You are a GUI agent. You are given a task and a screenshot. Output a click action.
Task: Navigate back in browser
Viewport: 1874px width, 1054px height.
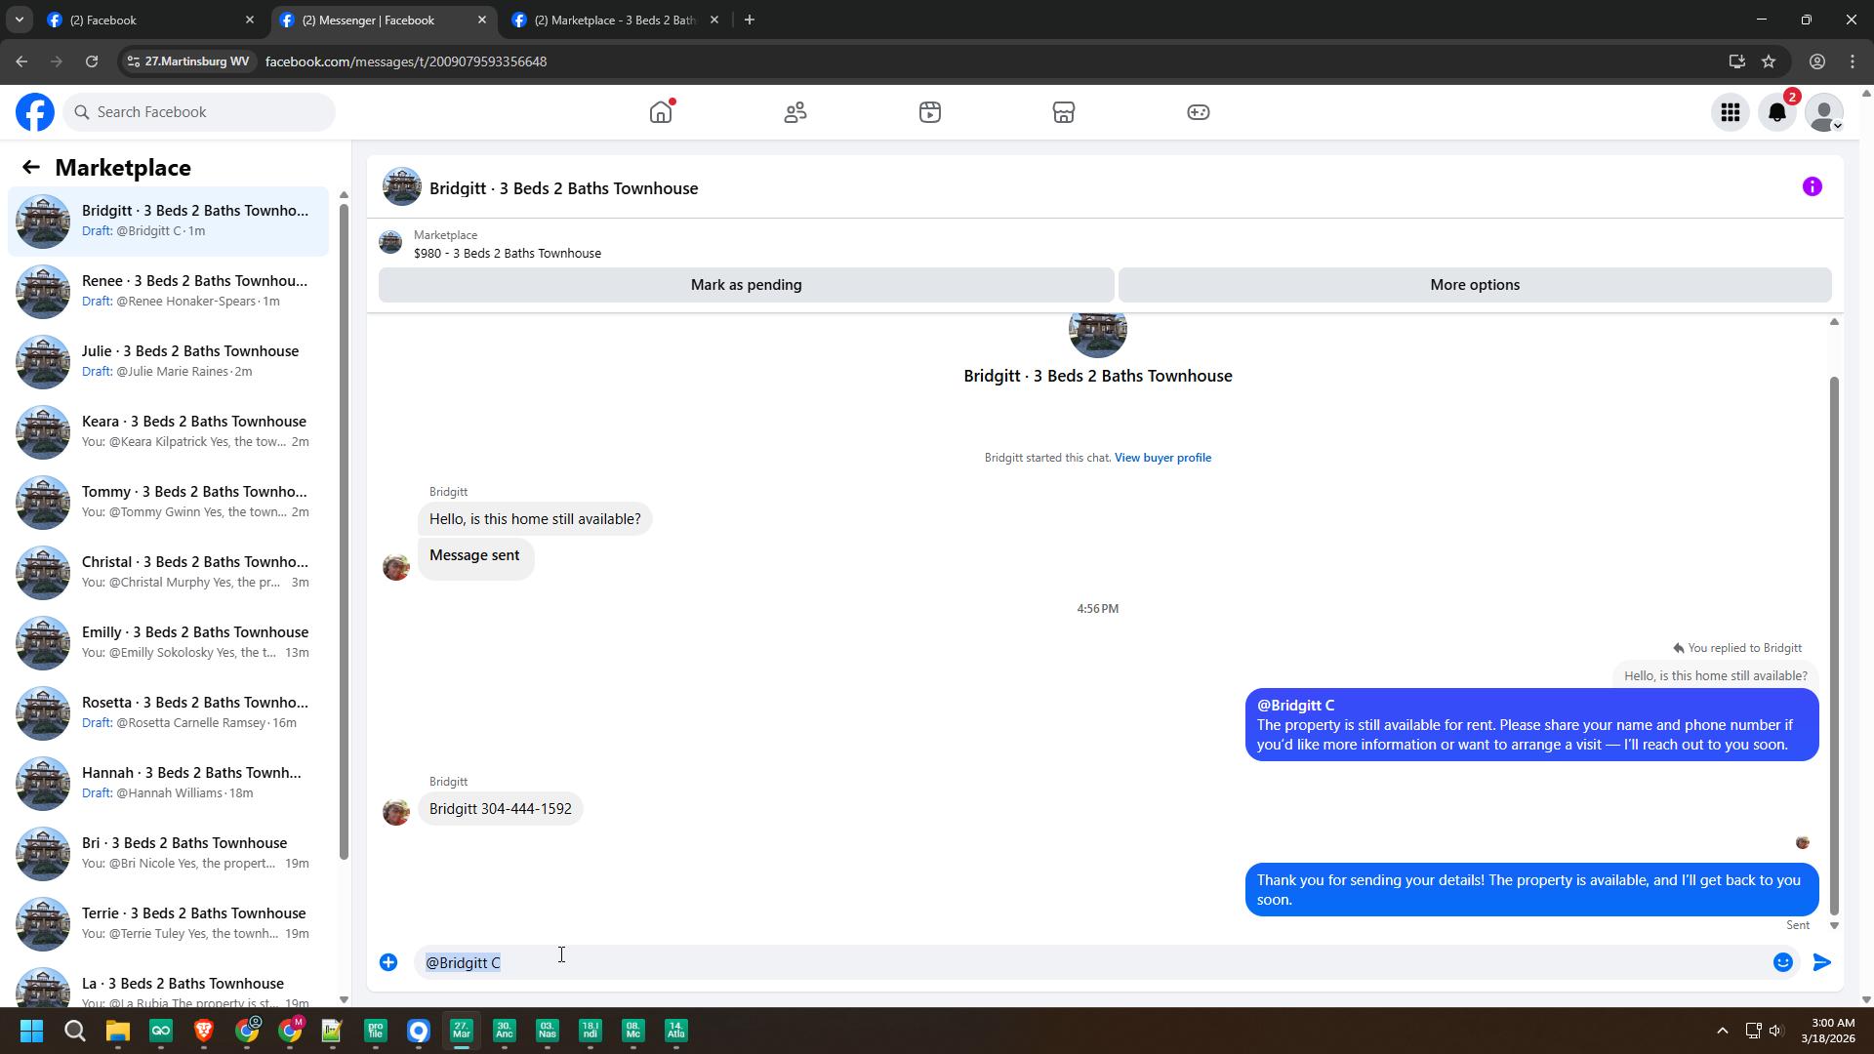coord(21,61)
